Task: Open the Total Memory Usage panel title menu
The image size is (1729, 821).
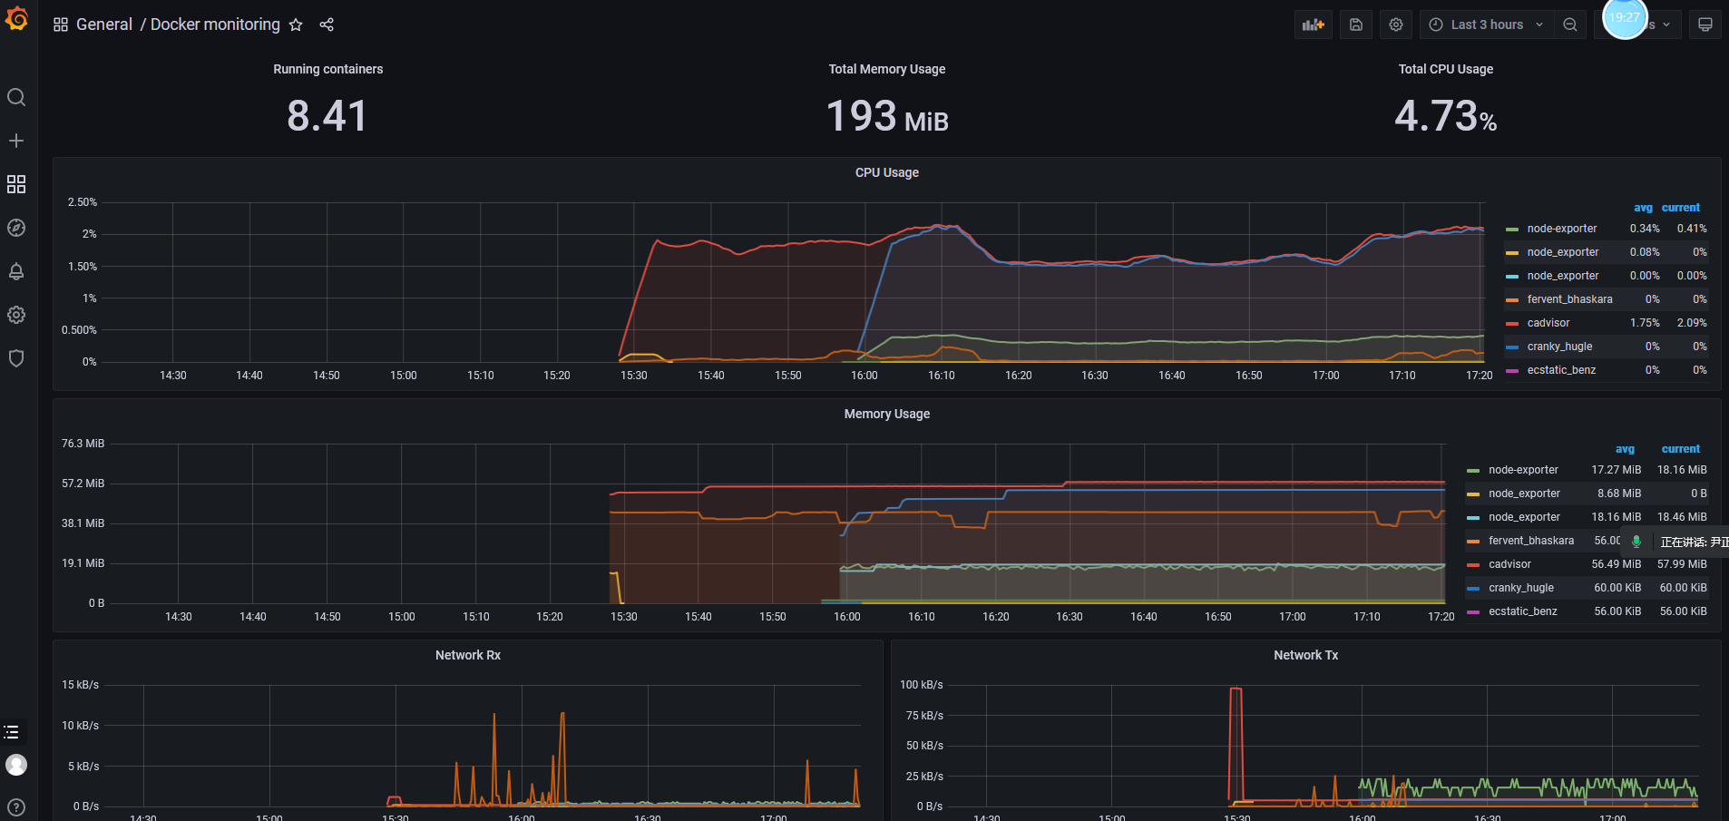Action: point(886,69)
